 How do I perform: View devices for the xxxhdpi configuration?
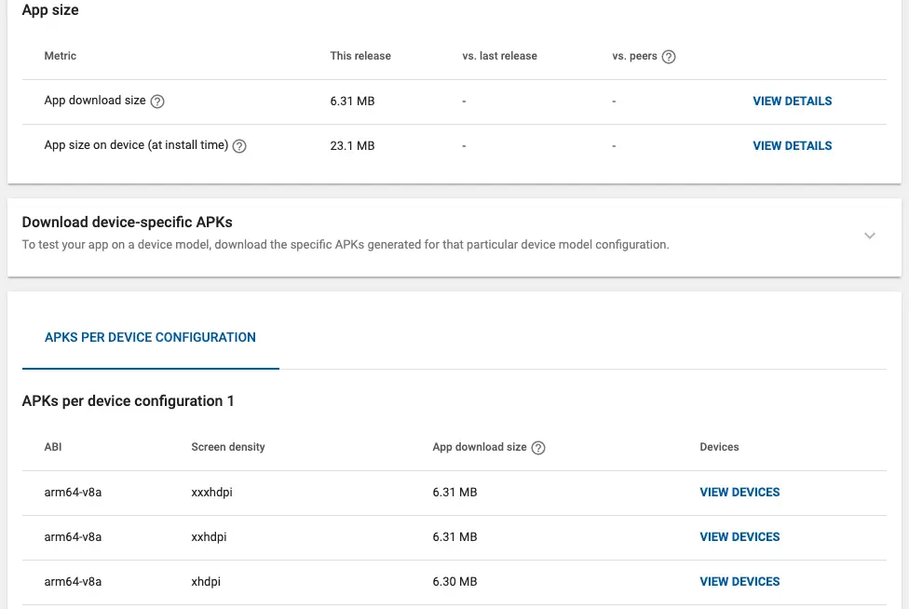coord(739,492)
